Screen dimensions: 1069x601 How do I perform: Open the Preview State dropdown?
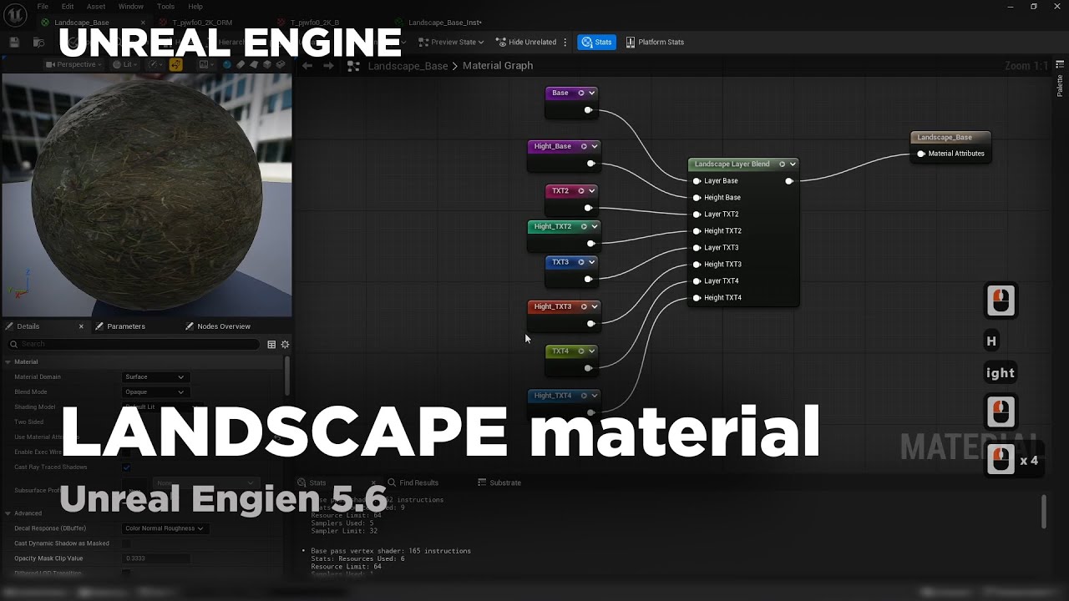click(x=451, y=42)
